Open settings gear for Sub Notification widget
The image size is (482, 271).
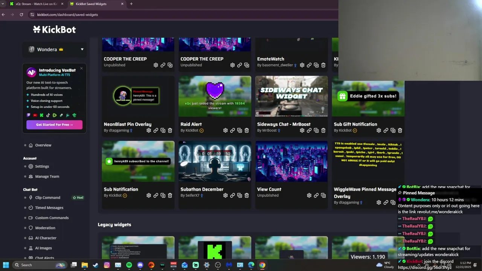[x=149, y=195]
